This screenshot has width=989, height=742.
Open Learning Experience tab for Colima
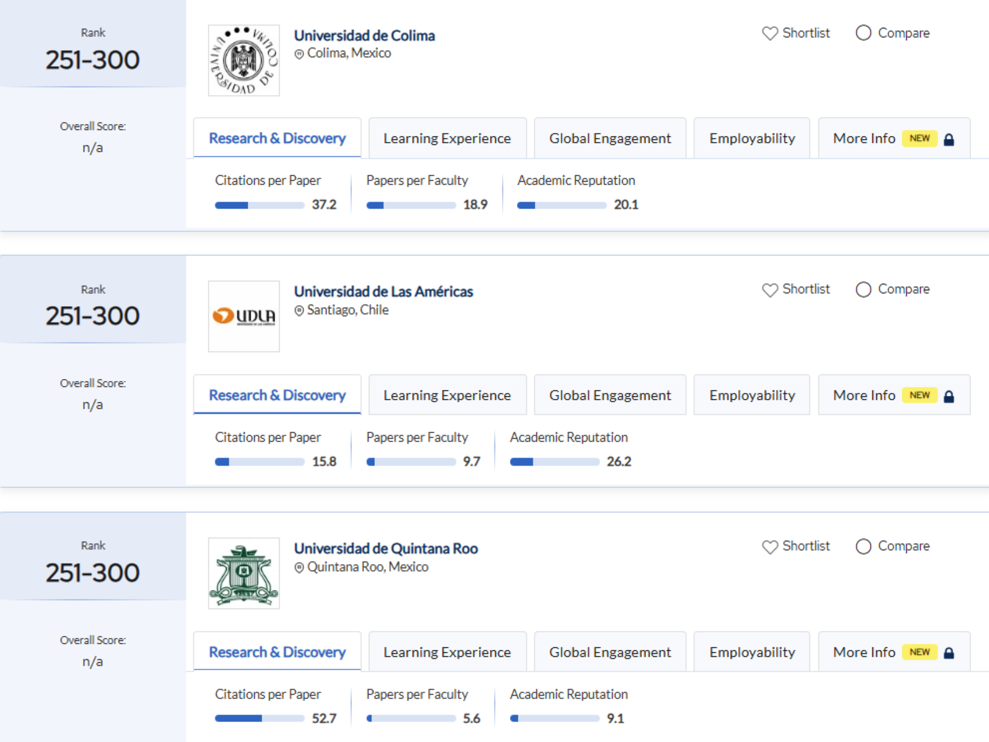click(x=447, y=138)
